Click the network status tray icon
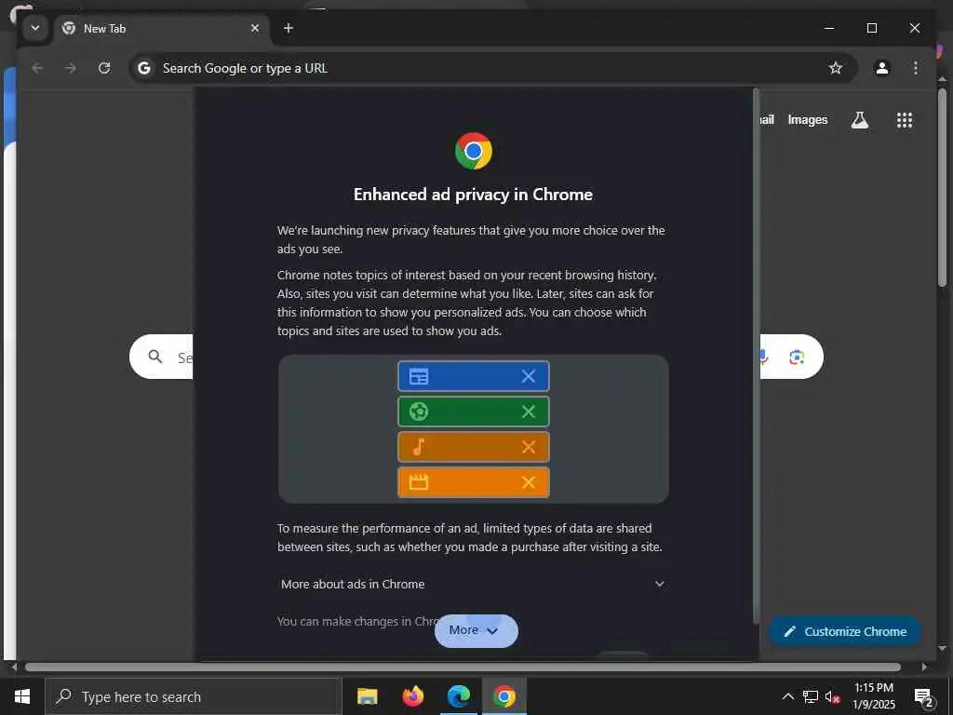This screenshot has width=953, height=715. click(811, 696)
